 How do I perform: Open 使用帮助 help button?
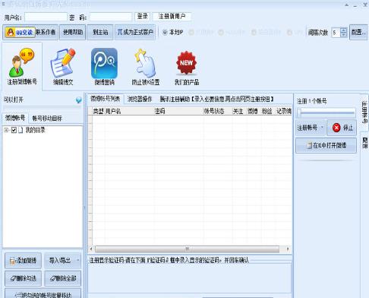click(73, 32)
